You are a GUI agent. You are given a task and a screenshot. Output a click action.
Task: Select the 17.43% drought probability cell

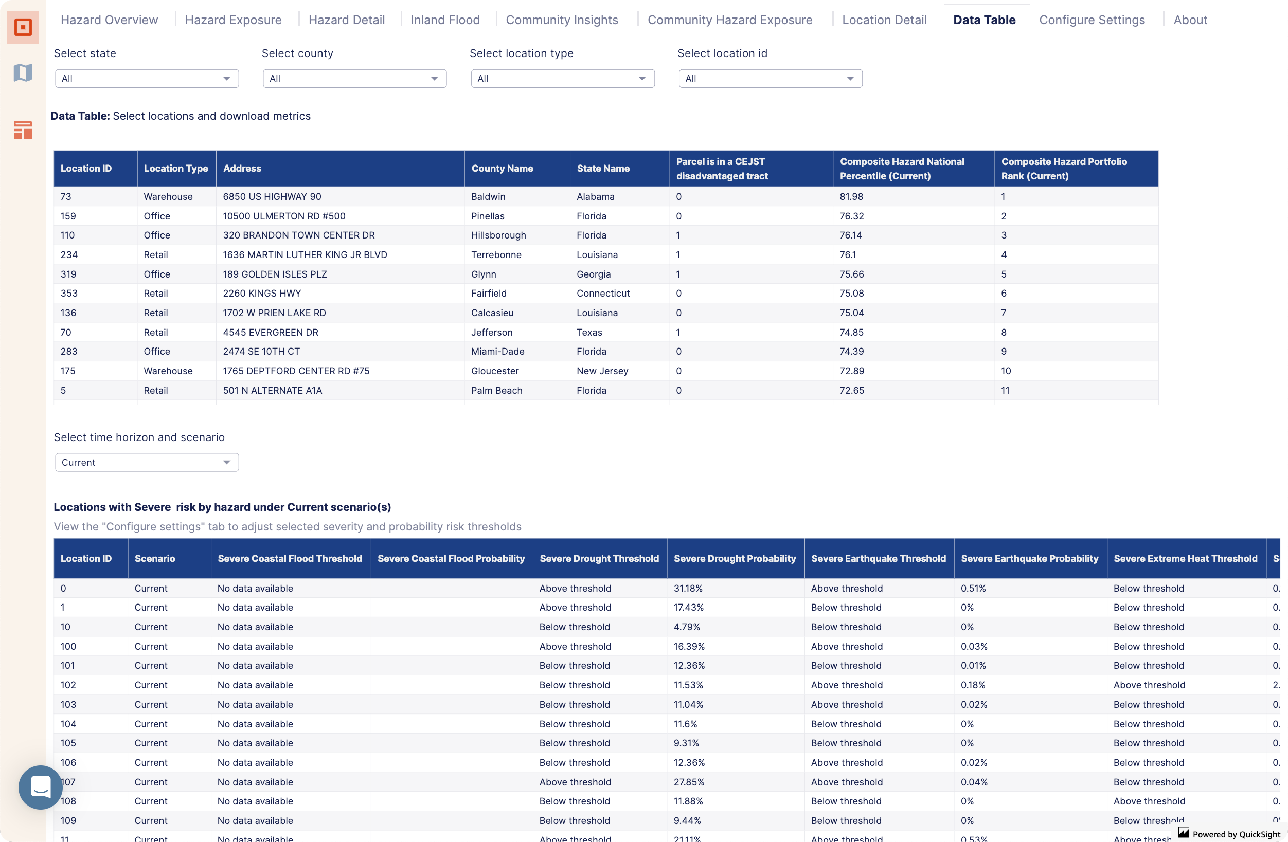[x=736, y=608]
